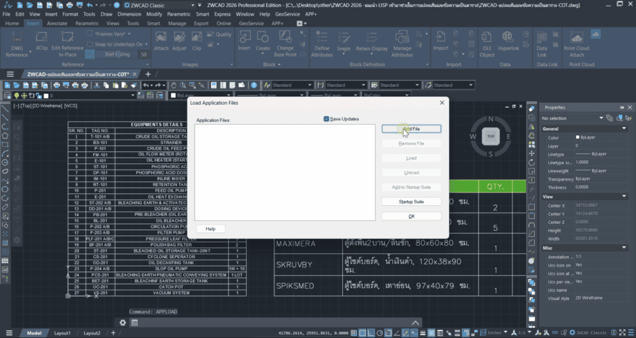This screenshot has height=338, width=636.
Task: Click the ByLayer color swatch in Properties
Action: pyautogui.click(x=578, y=137)
